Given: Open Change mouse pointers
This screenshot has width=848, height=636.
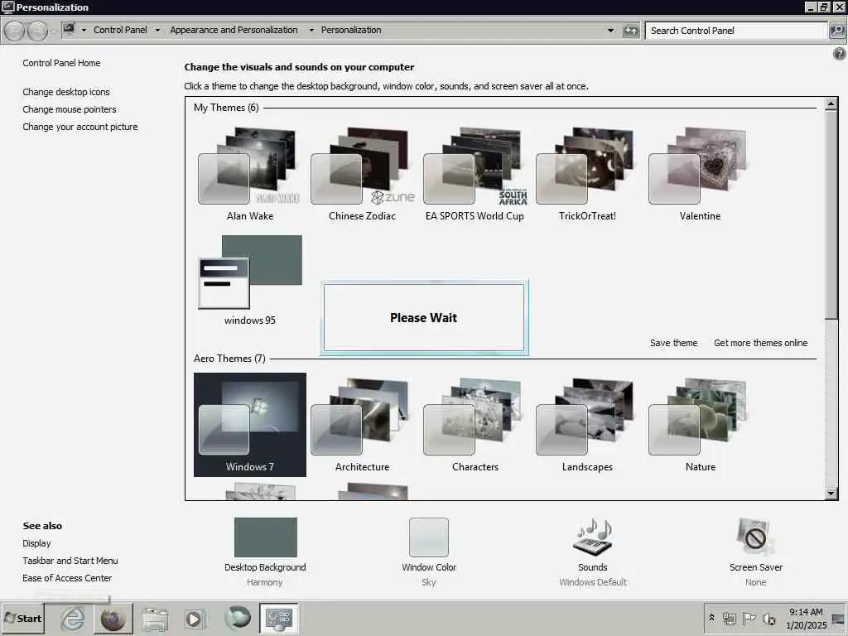Looking at the screenshot, I should [70, 109].
